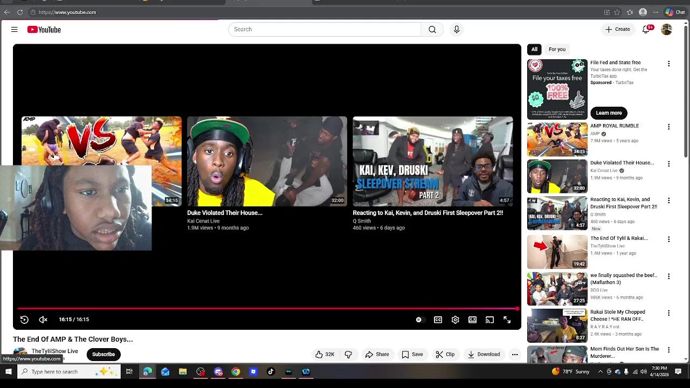The width and height of the screenshot is (690, 388).
Task: Enter full screen mode
Action: (x=507, y=320)
